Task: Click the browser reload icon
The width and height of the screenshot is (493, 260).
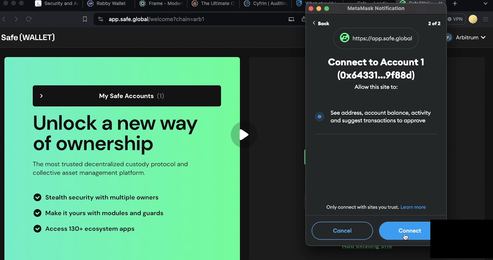Action: click(29, 19)
